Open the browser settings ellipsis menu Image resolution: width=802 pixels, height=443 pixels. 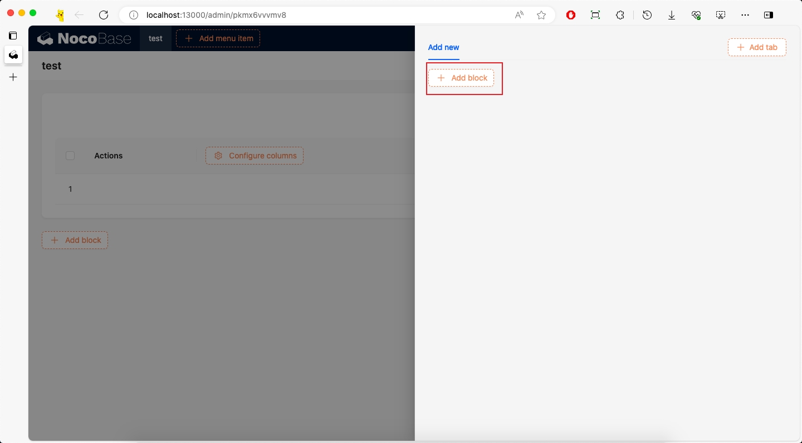[x=745, y=15]
